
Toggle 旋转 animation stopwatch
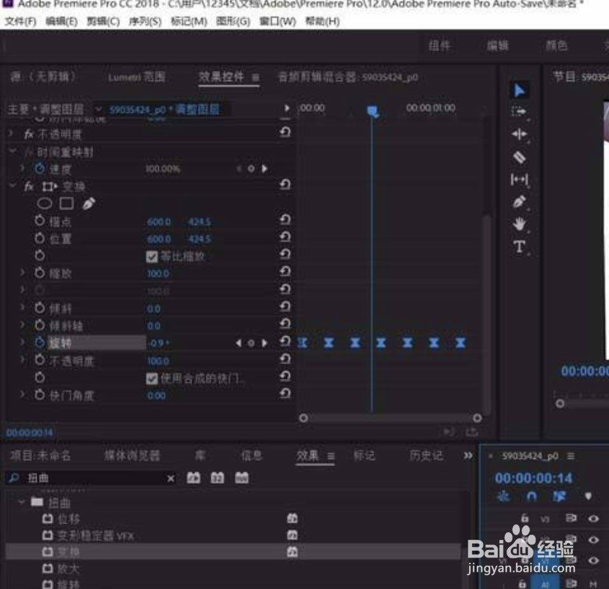coord(39,342)
